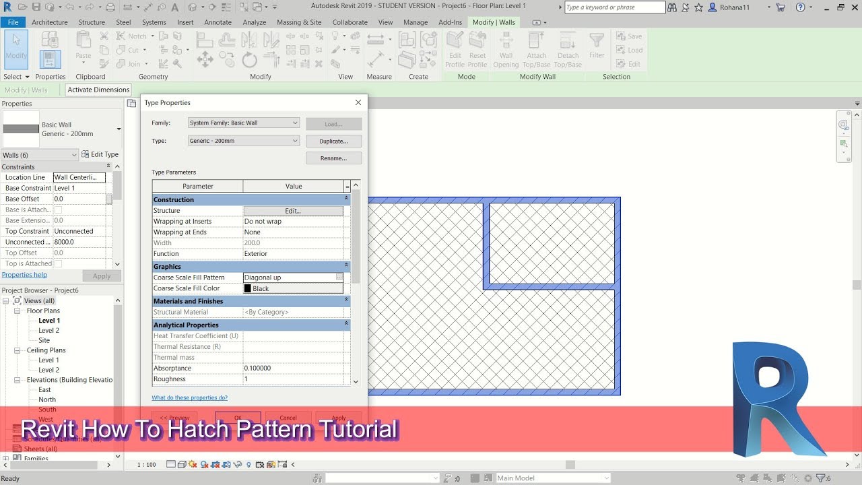
Task: Select the Move tool in Modify panel
Action: (205, 60)
